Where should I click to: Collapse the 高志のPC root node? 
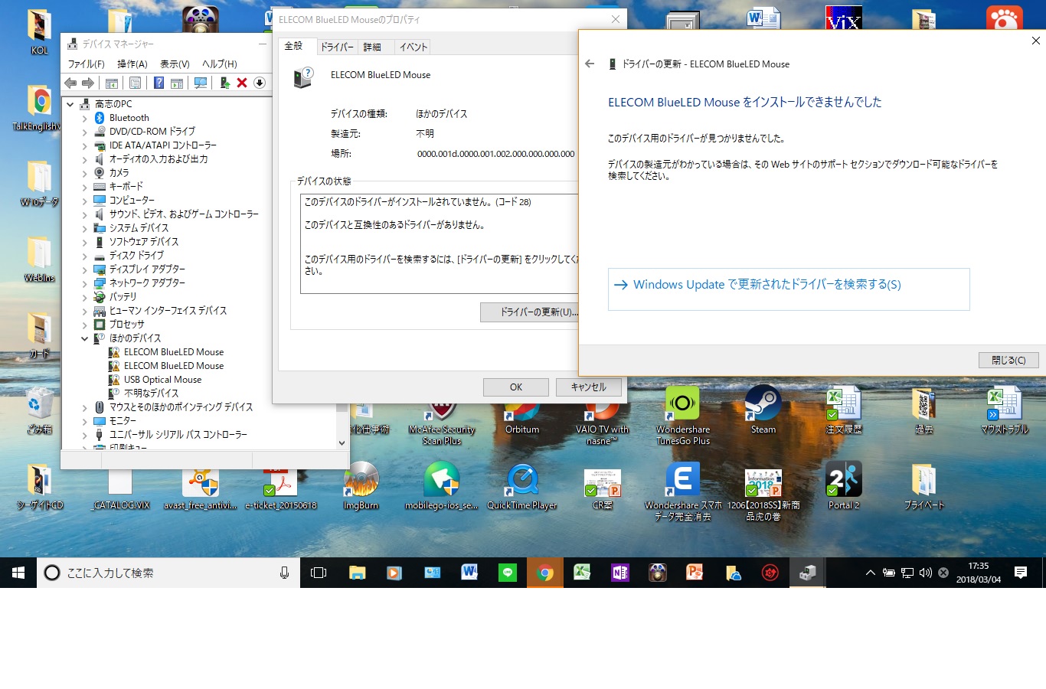click(x=70, y=104)
